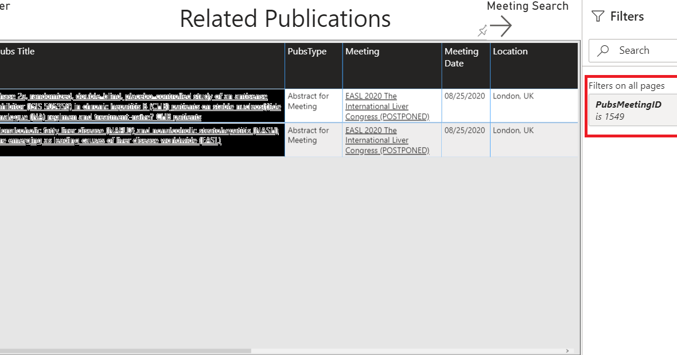Sort by the Location column header

pos(510,51)
